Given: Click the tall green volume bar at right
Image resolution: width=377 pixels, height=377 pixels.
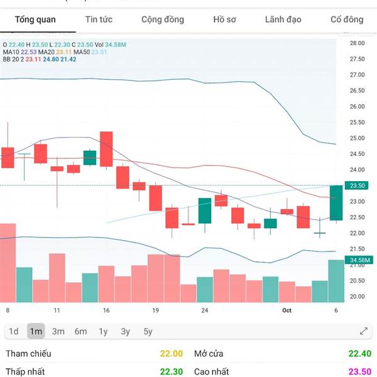Looking at the screenshot, I should click(x=336, y=281).
